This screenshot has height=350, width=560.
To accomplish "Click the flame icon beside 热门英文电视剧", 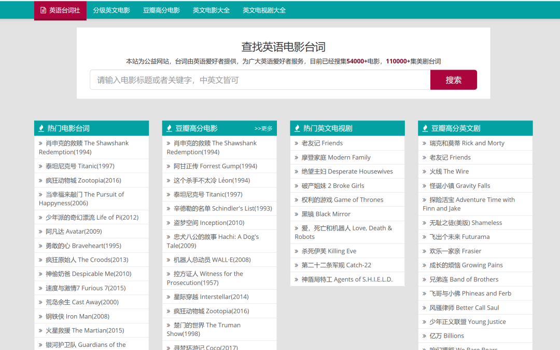I will [297, 128].
